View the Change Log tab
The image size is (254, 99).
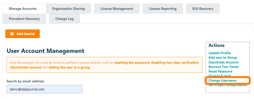click(65, 19)
